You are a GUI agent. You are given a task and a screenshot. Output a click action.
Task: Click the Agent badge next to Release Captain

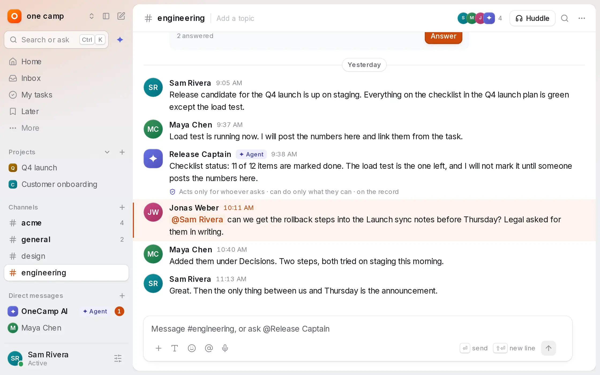coord(251,154)
